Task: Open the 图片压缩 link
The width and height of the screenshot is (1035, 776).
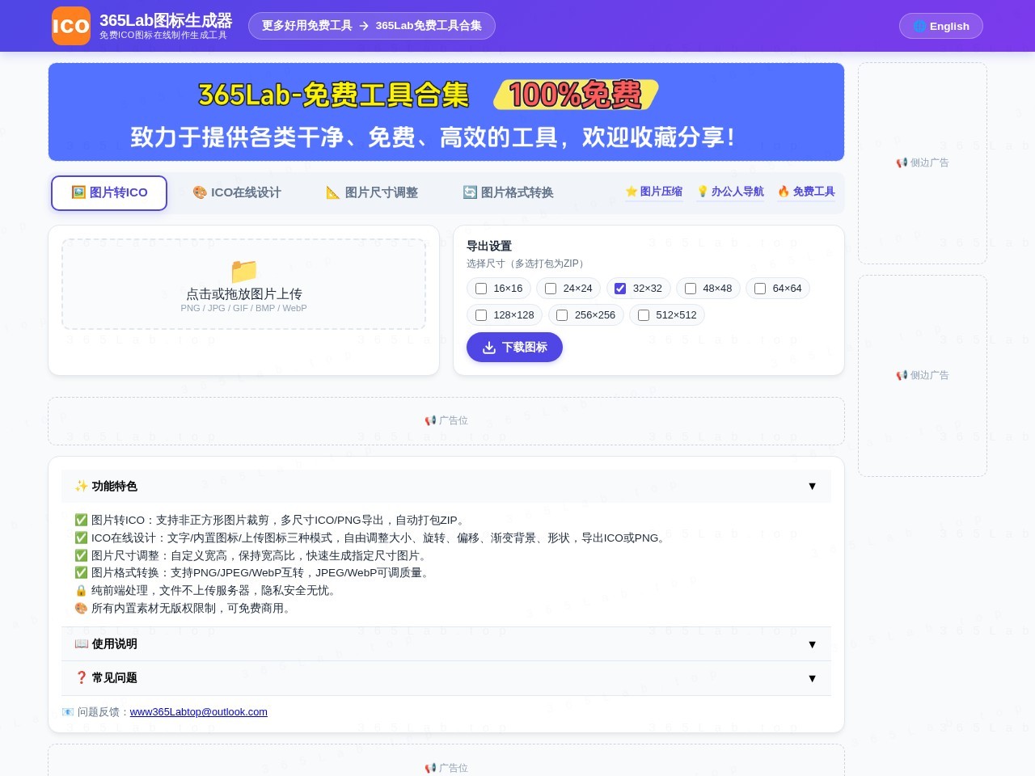Action: point(654,192)
